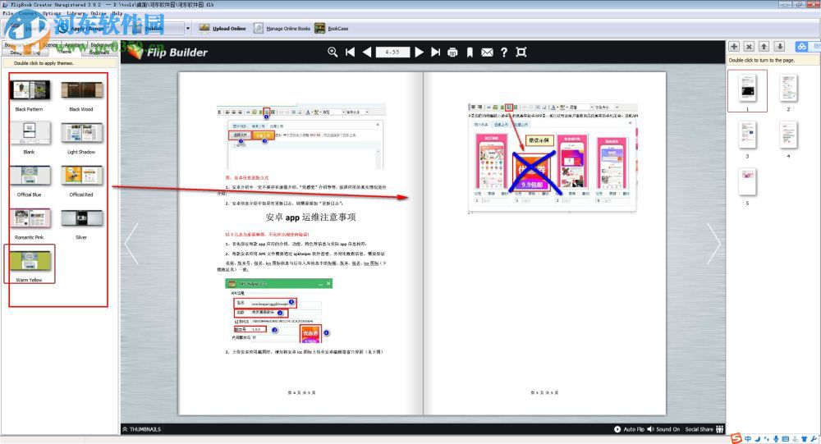Switch to the Design Setting tab
Image resolution: width=821 pixels, height=444 pixels.
[25, 53]
